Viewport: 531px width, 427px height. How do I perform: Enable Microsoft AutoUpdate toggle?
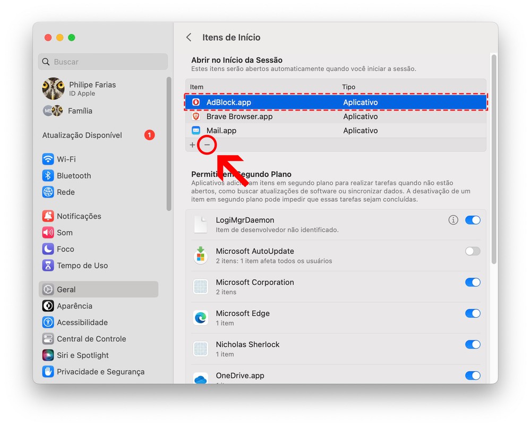(x=473, y=251)
